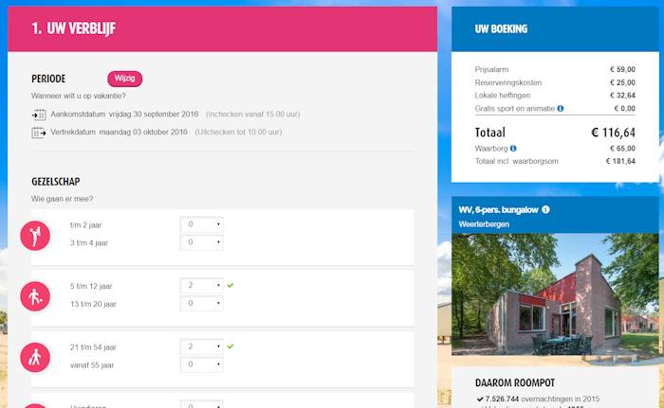Open the vanaf 55 jaar count dropdown
This screenshot has height=408, width=664.
[201, 364]
